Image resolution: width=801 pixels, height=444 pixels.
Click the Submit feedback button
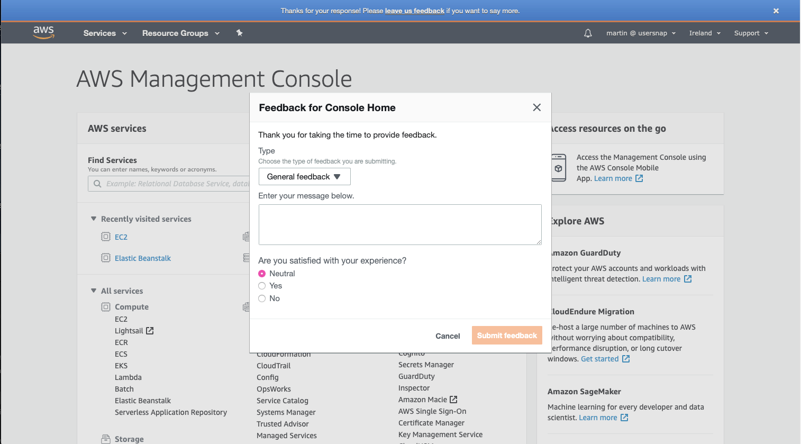tap(507, 336)
